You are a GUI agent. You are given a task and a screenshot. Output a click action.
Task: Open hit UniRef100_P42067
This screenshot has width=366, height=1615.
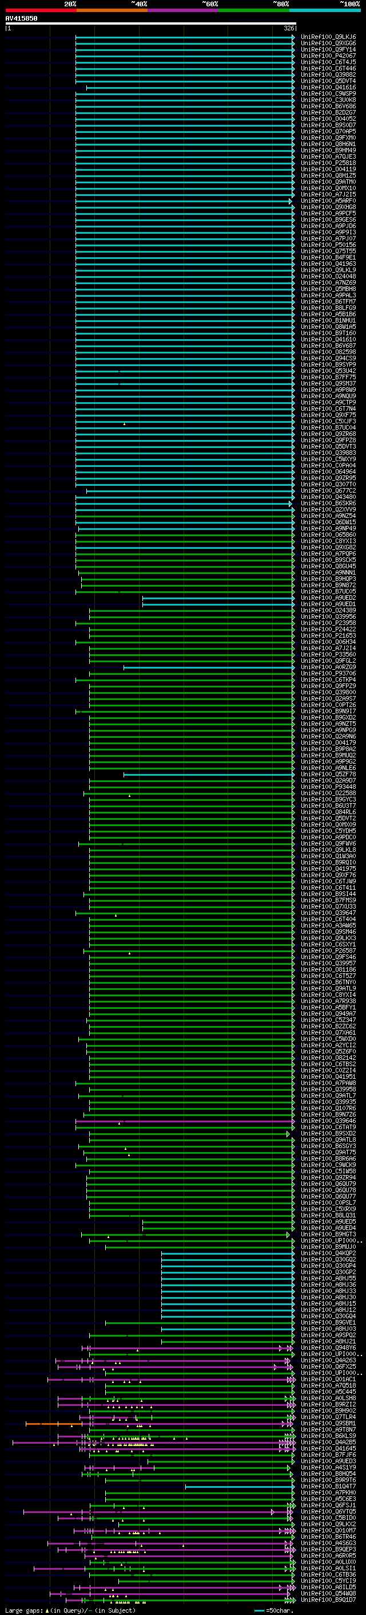[x=328, y=56]
